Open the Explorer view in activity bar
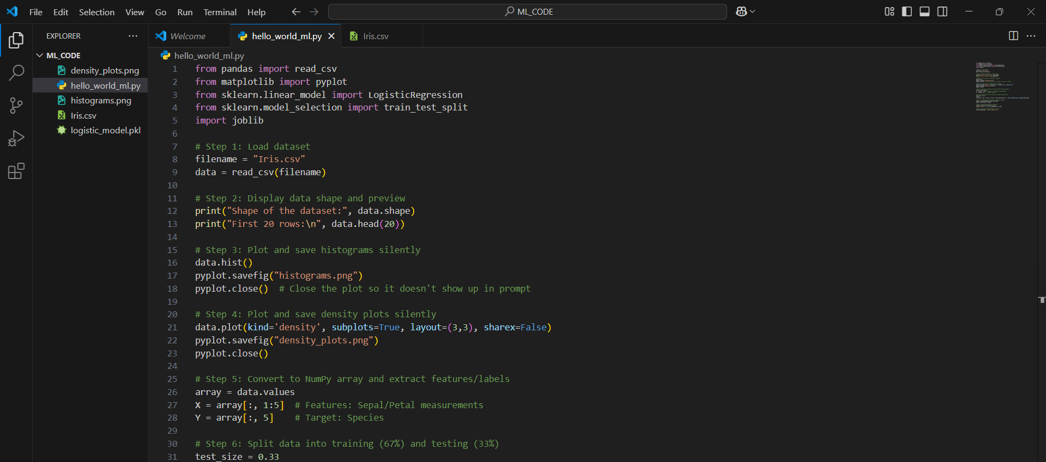Image resolution: width=1046 pixels, height=462 pixels. click(16, 40)
